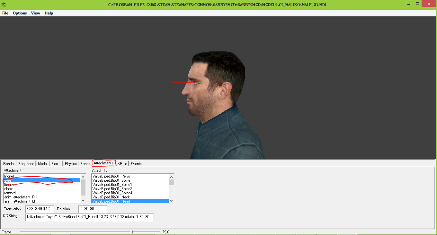Click the Attachment heading above the list
This screenshot has height=235, width=437.
13,170
